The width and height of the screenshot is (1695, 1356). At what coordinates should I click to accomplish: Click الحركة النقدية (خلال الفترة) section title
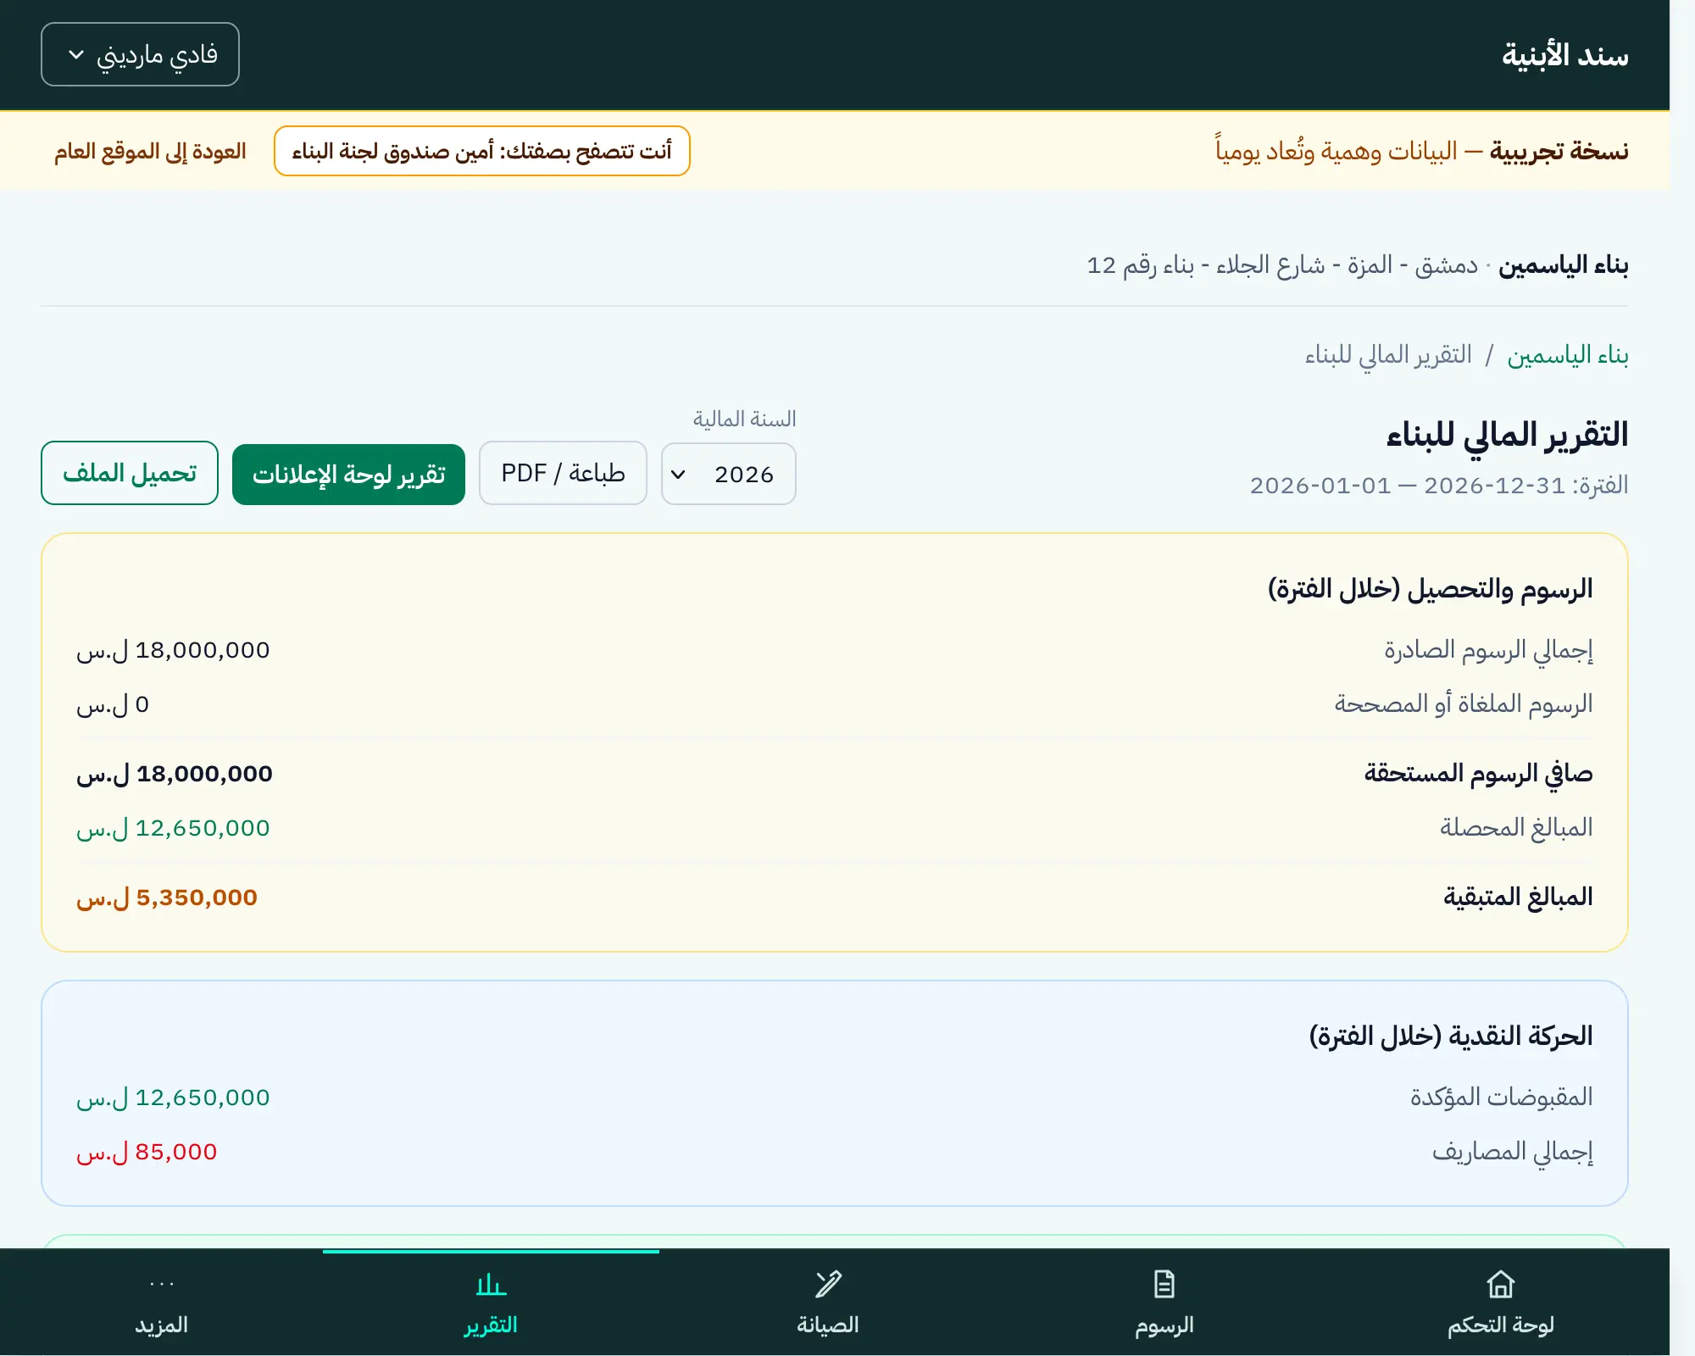pos(1451,1036)
